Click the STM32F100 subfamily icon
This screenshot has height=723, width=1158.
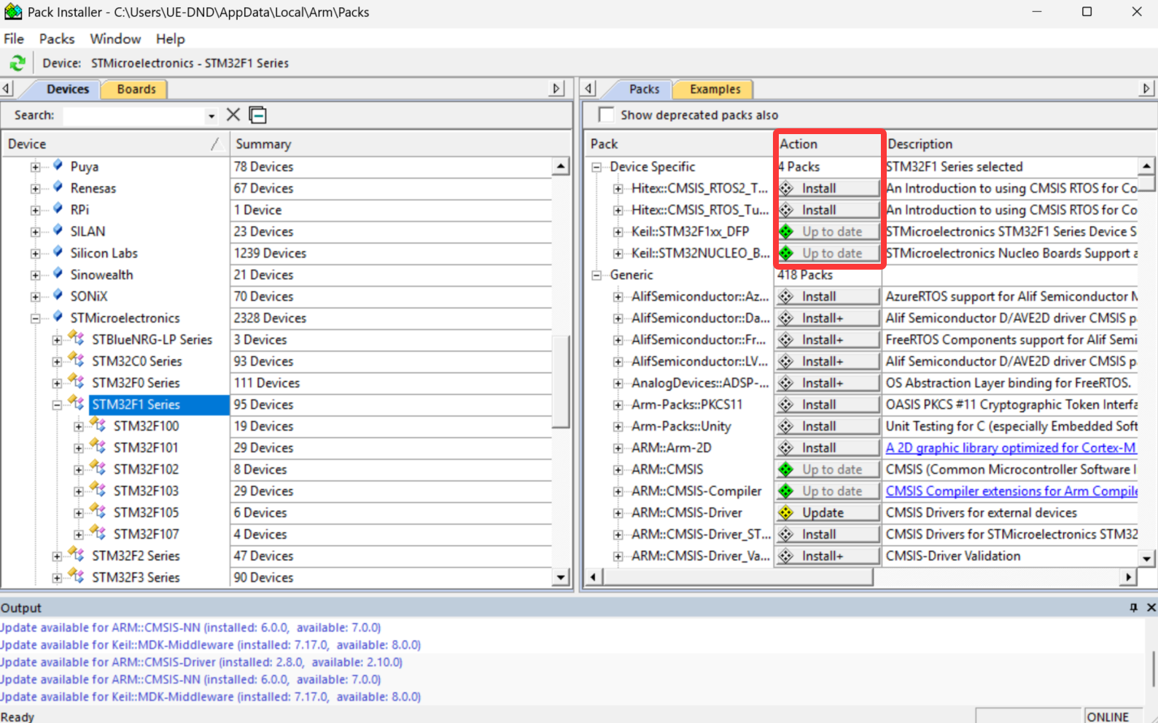click(x=98, y=425)
